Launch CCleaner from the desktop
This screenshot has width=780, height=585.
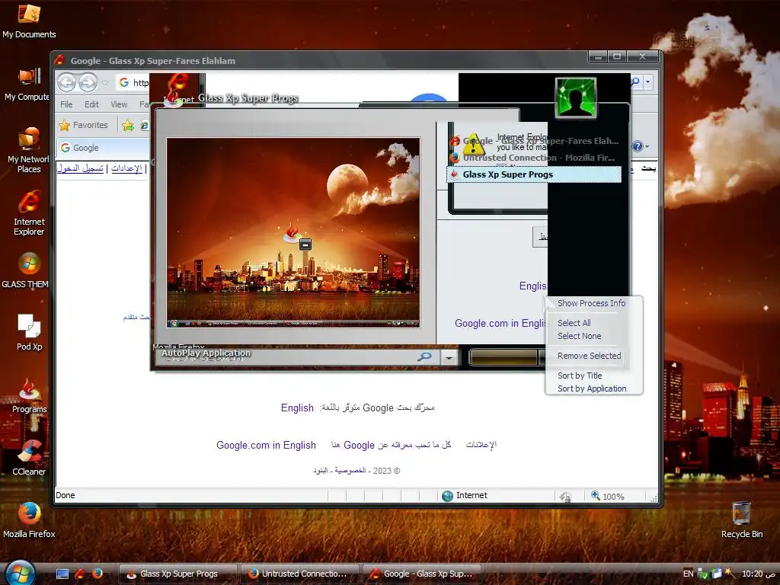click(x=29, y=457)
